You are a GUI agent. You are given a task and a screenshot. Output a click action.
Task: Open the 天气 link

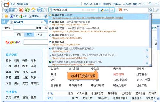9,98
